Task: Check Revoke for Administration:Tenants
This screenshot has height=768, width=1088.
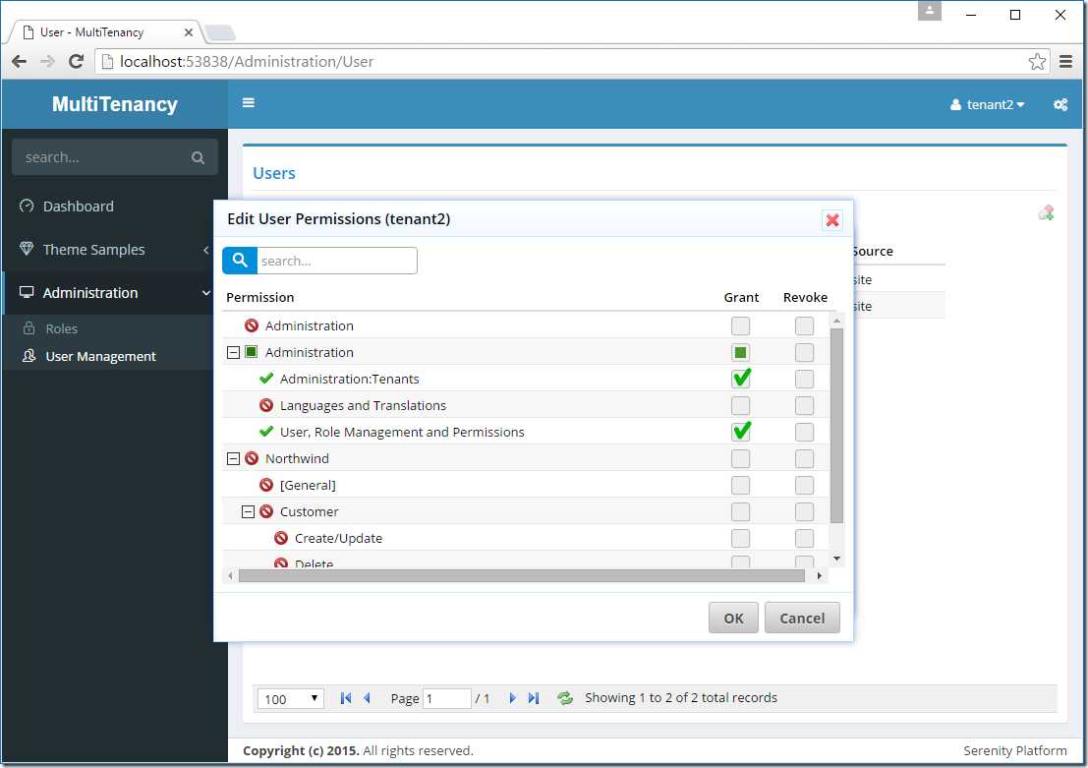Action: pyautogui.click(x=804, y=379)
